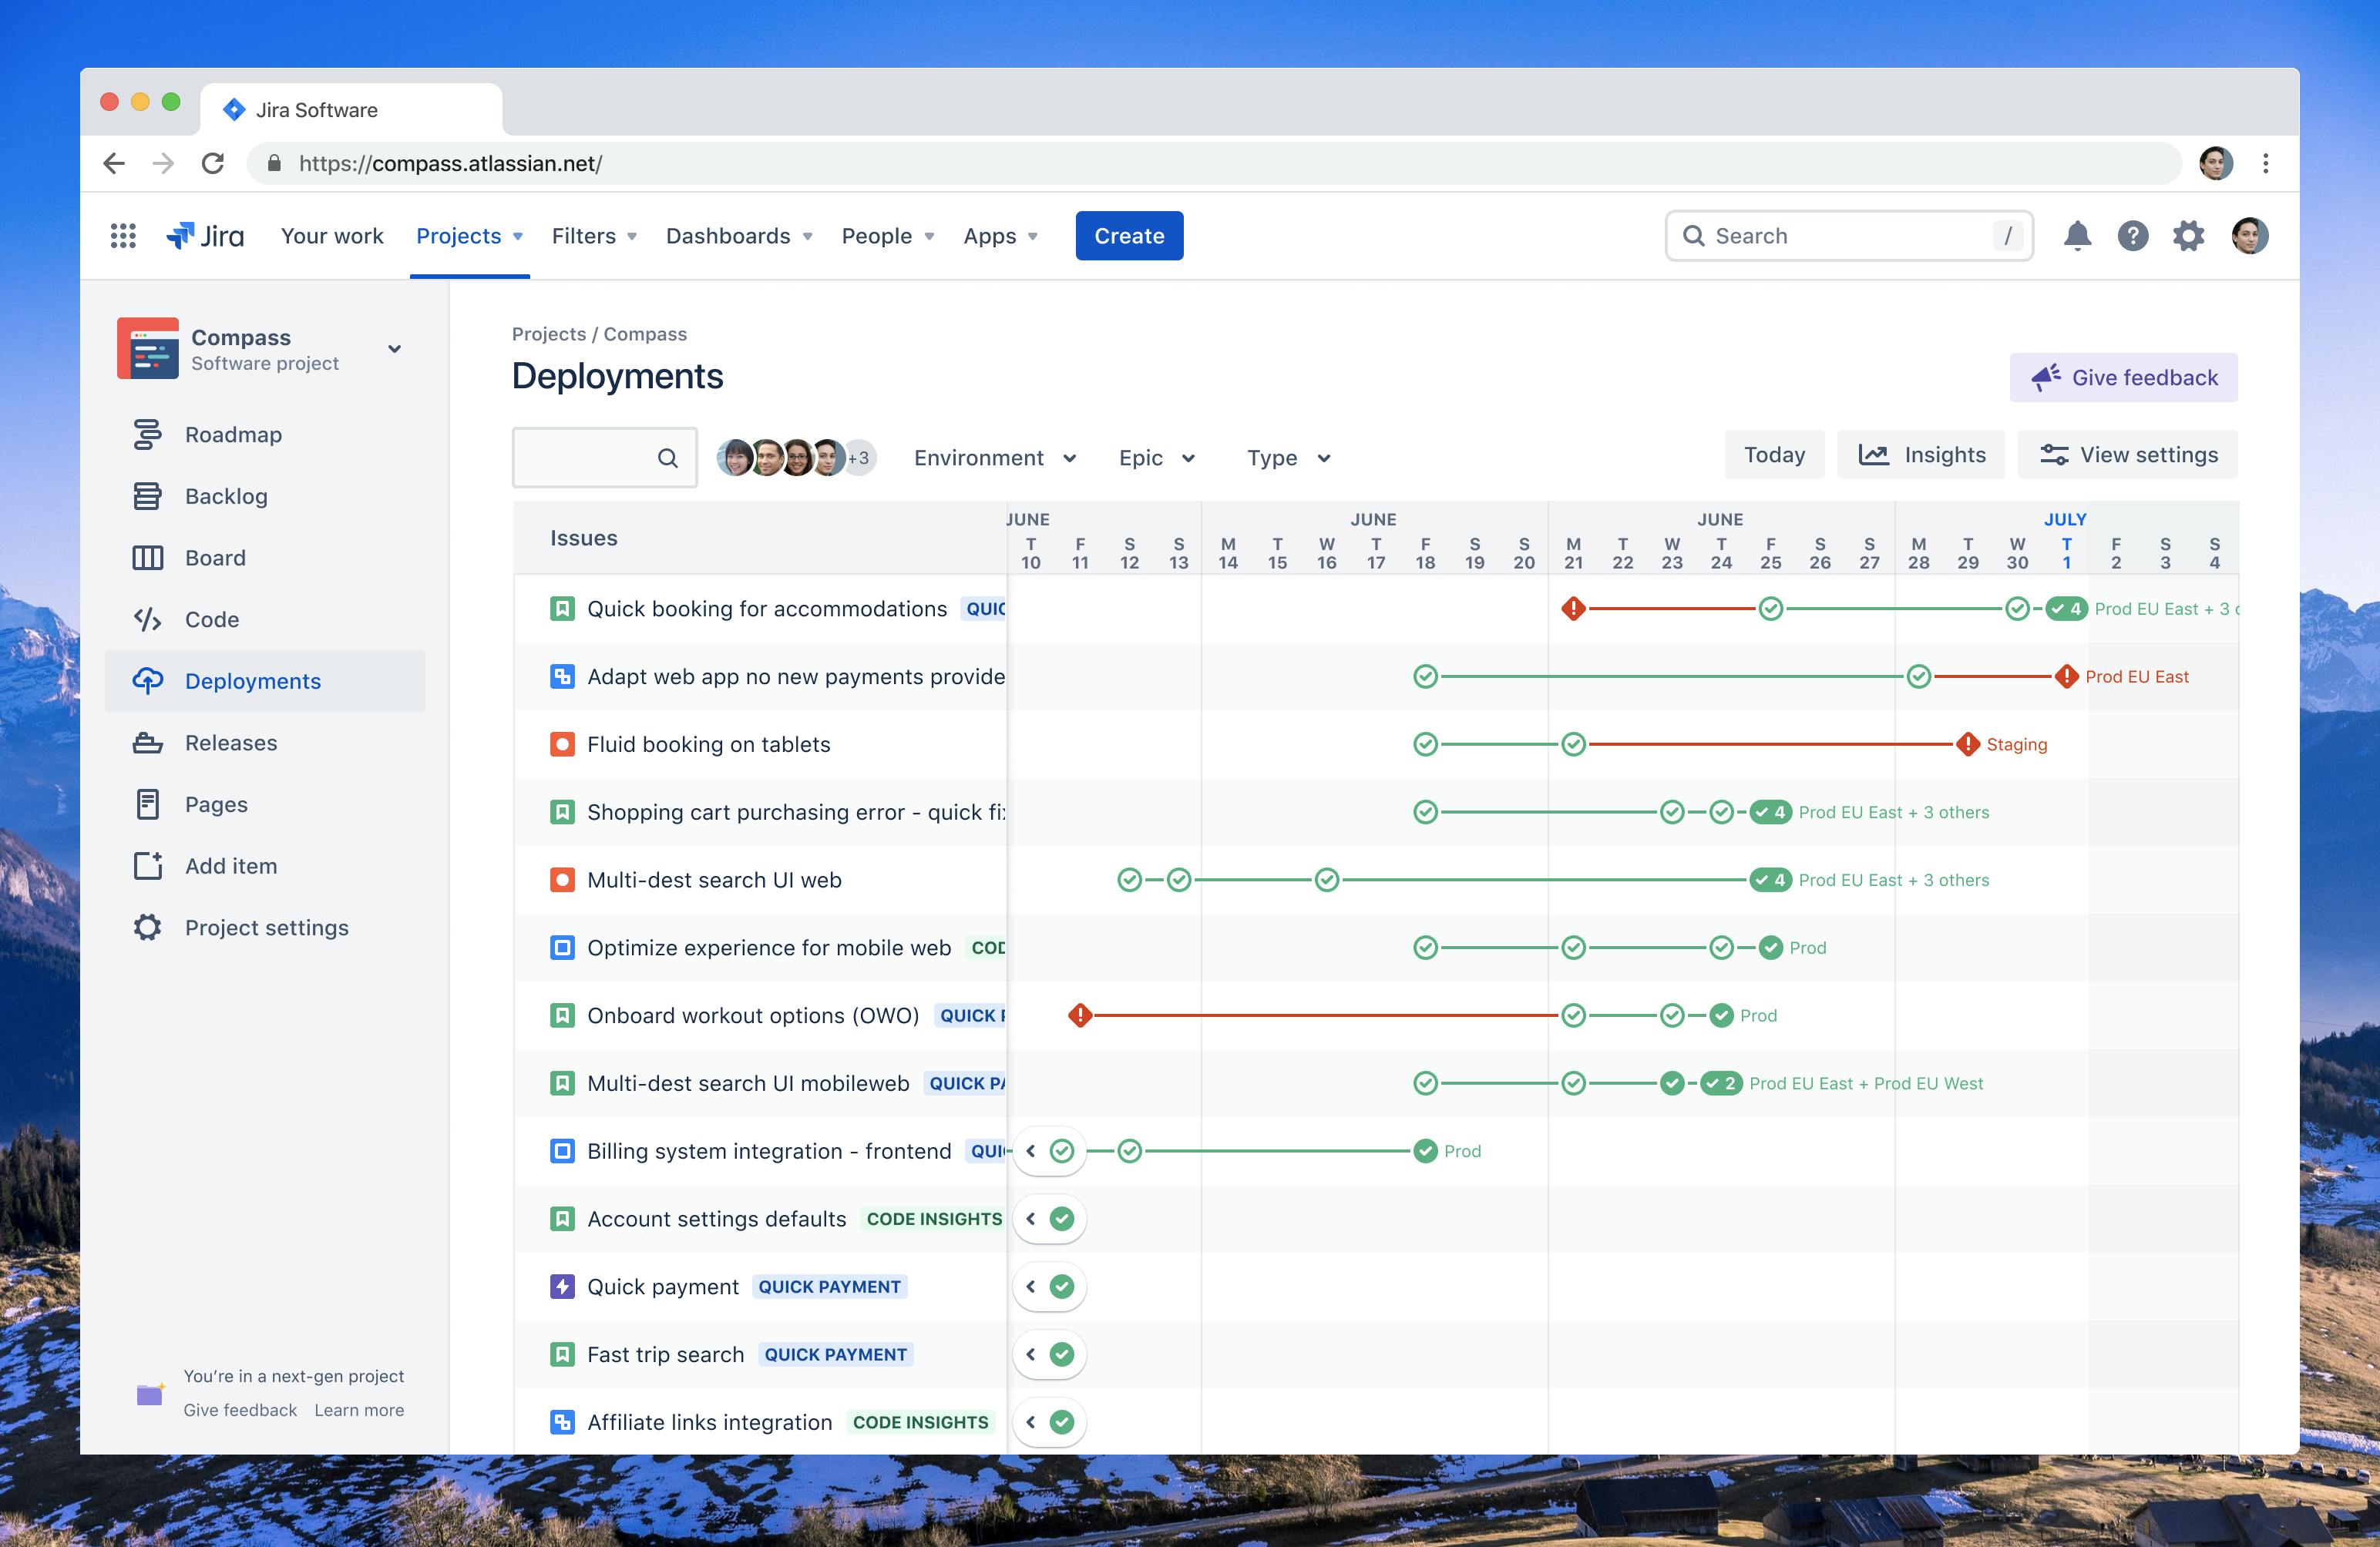Open Roadmap in the sidebar
This screenshot has width=2380, height=1547.
[265, 435]
